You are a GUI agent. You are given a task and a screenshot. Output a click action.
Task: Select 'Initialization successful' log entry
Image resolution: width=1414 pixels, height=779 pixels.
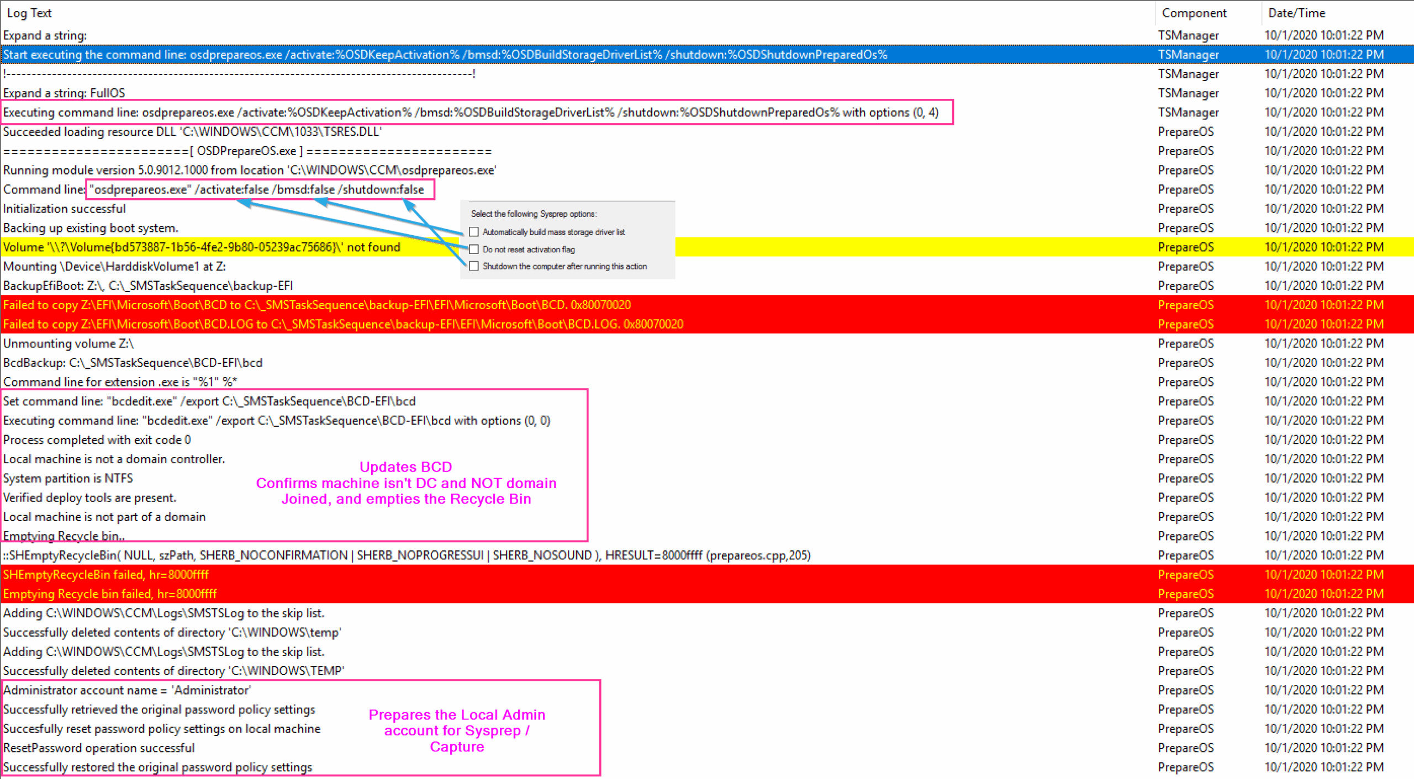[65, 209]
